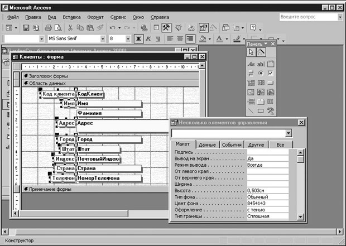Viewport: 346px width, 246px height.
Task: Open the control selector dropdown in properties window
Action: [x=288, y=133]
